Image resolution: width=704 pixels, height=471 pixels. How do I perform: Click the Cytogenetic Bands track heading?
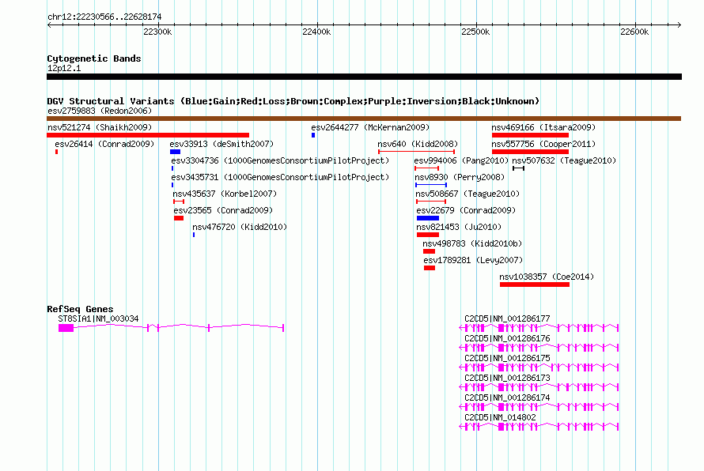point(94,58)
